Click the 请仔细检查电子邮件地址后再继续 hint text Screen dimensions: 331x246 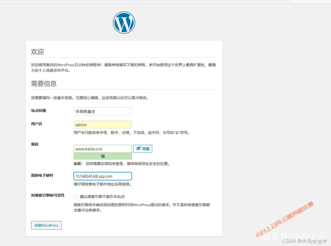point(102,184)
